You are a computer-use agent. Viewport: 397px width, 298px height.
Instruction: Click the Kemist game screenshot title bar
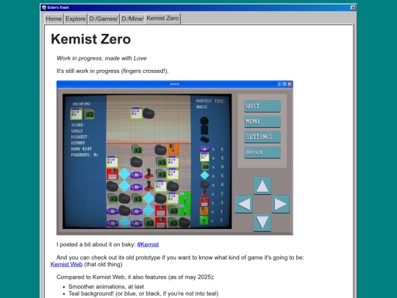(175, 84)
